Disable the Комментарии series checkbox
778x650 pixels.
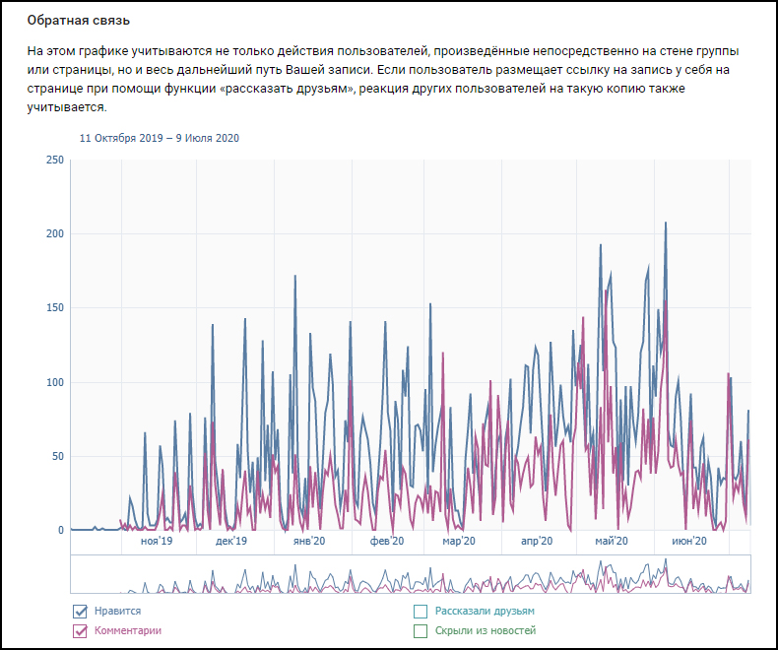point(81,630)
